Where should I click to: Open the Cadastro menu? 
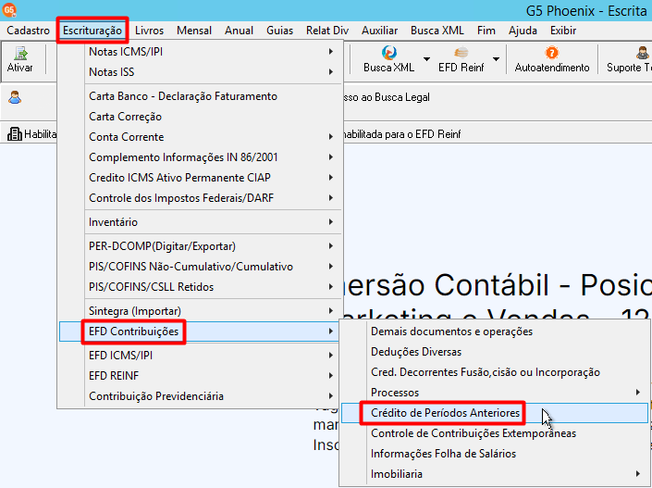coord(29,31)
